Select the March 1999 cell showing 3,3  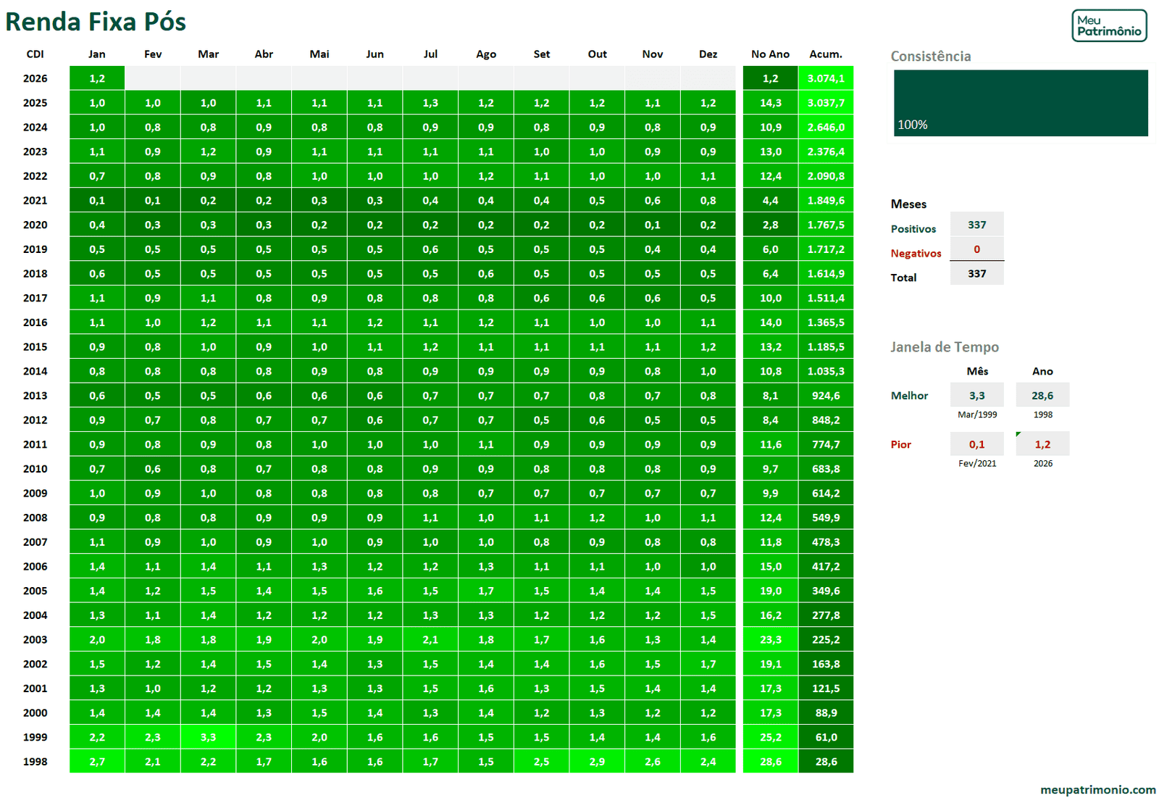click(x=208, y=737)
